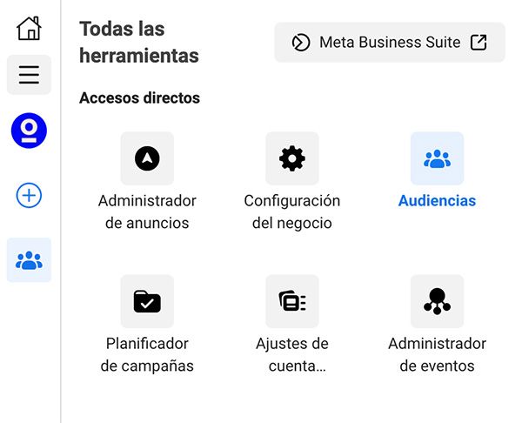The height and width of the screenshot is (423, 522).
Task: Click the blue 'Audiencias' label
Action: point(437,201)
